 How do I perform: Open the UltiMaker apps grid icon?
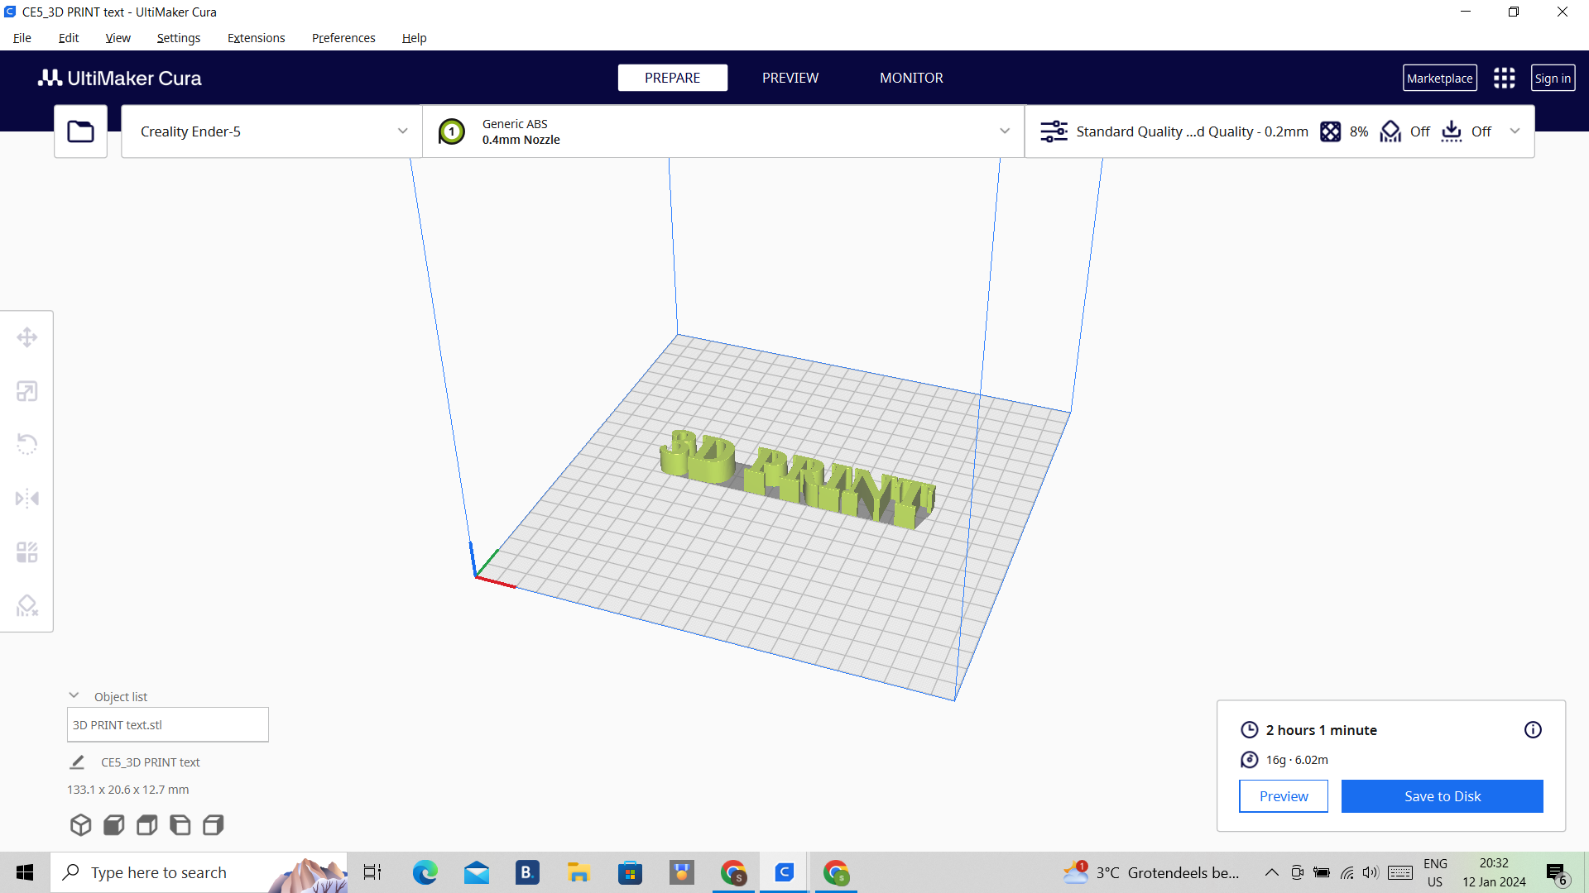click(x=1504, y=79)
